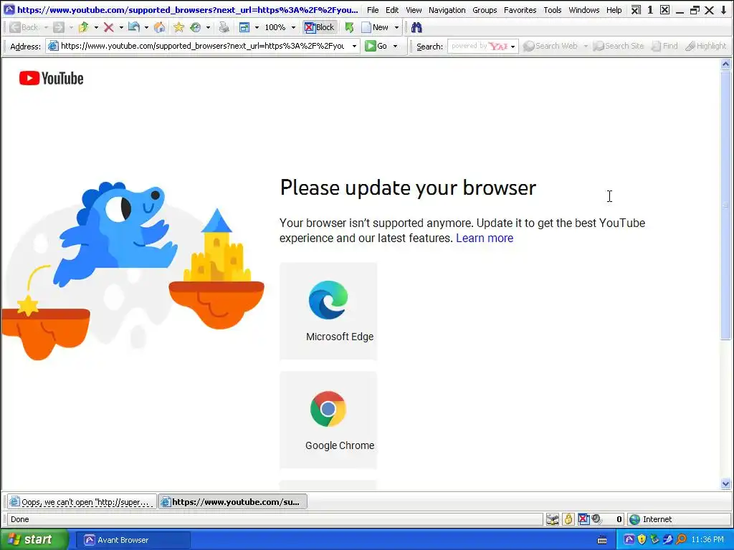Click Avant Browser taskbar button
Image resolution: width=734 pixels, height=550 pixels.
pos(133,540)
